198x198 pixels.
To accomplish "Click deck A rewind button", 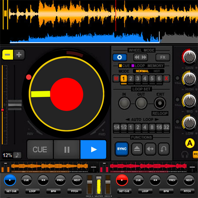I will point(43,180).
